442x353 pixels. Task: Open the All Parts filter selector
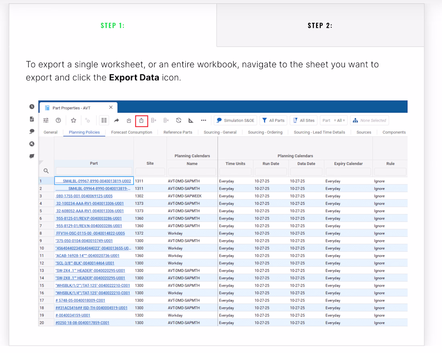tap(273, 120)
